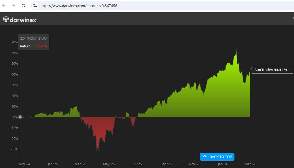Click the 70% y-axis label
The height and width of the screenshot is (168, 294).
pyautogui.click(x=14, y=42)
